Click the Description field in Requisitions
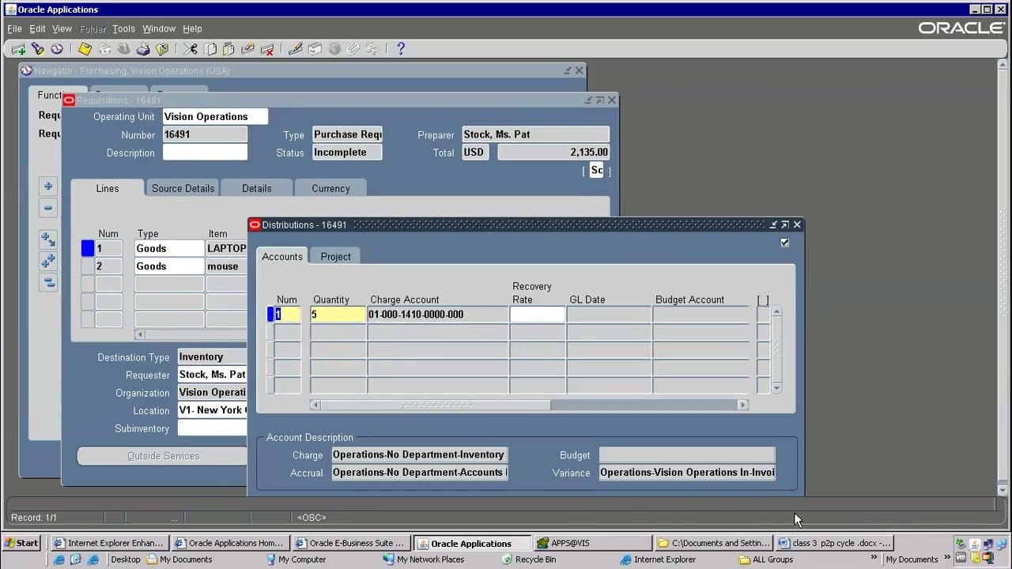This screenshot has height=569, width=1012. click(205, 153)
